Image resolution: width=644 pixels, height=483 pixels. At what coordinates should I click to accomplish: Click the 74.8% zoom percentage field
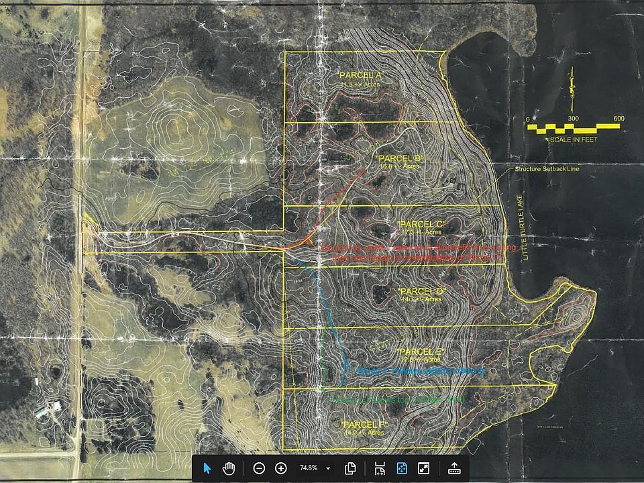click(x=308, y=468)
